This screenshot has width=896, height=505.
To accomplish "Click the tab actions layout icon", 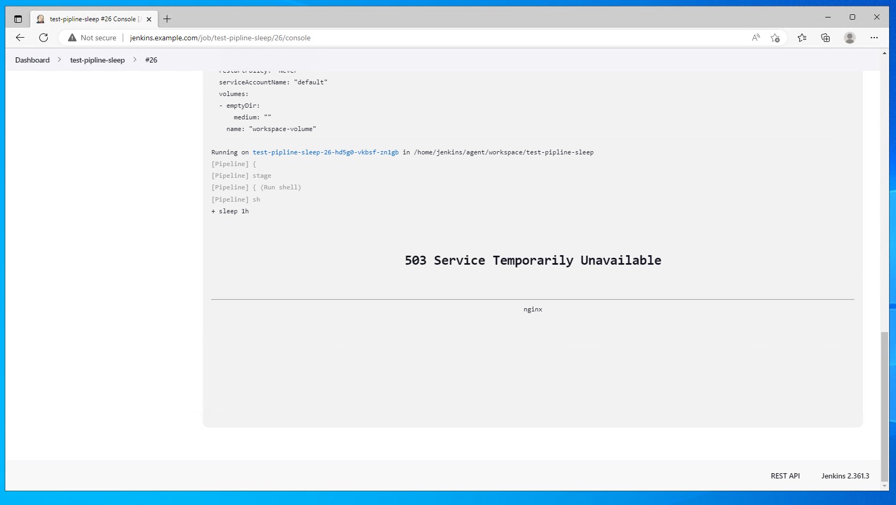I will point(18,19).
